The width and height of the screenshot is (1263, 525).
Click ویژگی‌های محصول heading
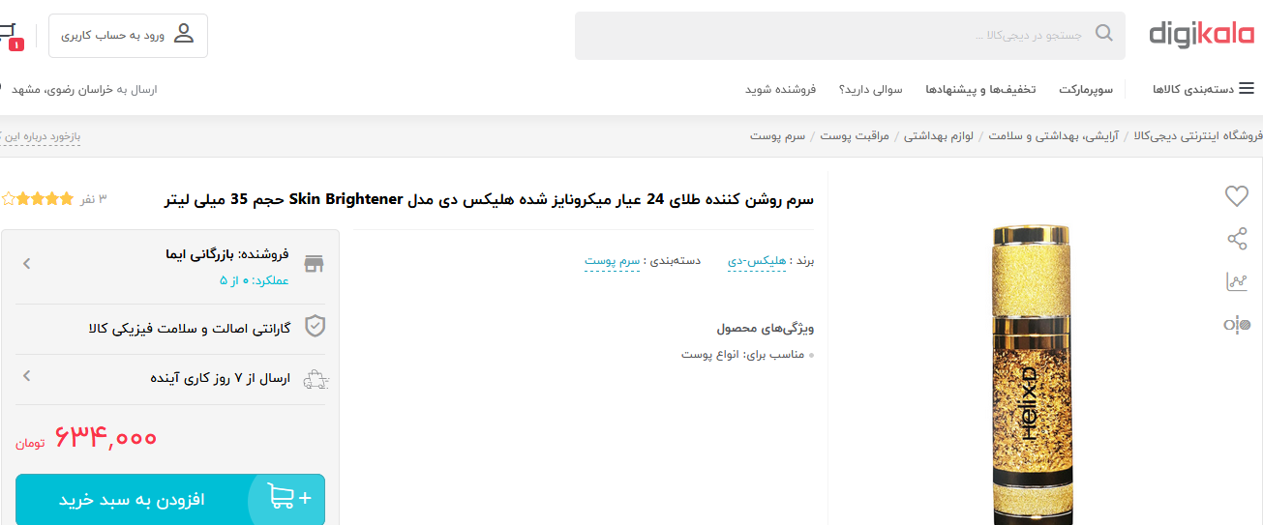[x=766, y=329]
